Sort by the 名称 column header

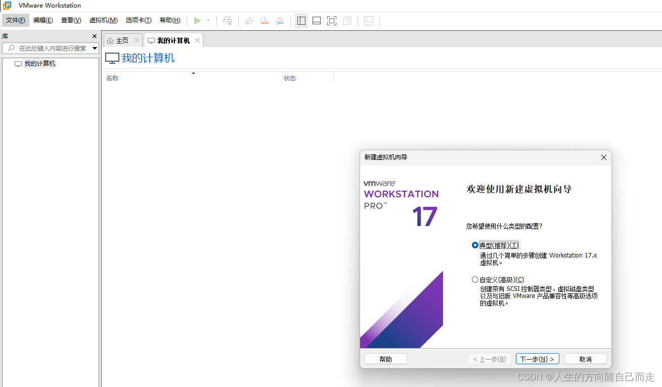point(192,78)
